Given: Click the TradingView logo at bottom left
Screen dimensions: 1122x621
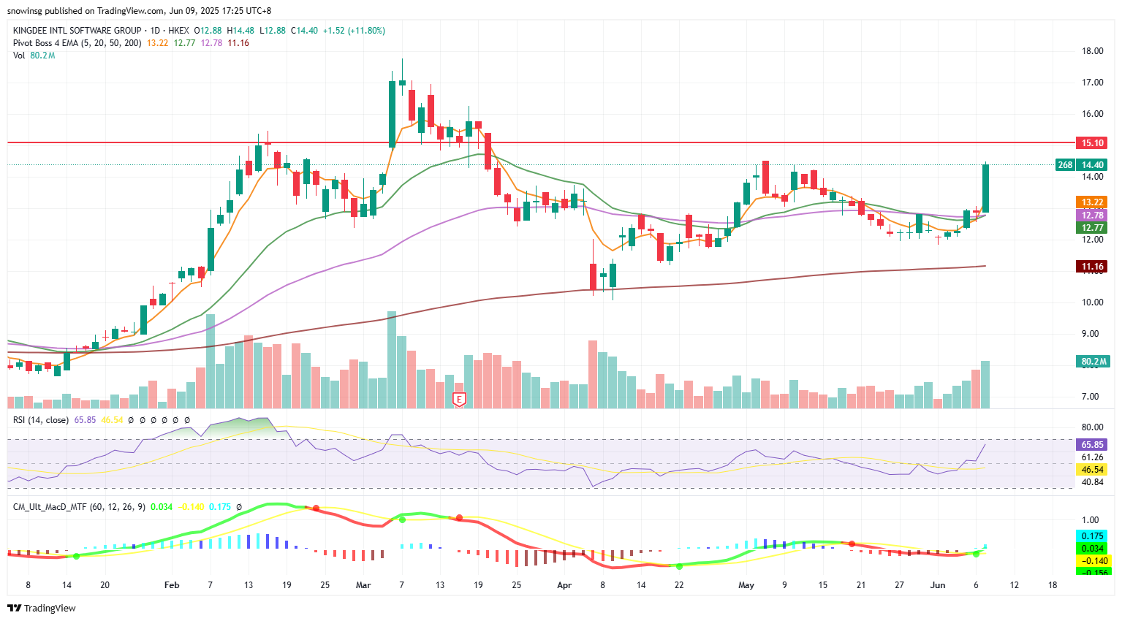Looking at the screenshot, I should click(x=42, y=608).
